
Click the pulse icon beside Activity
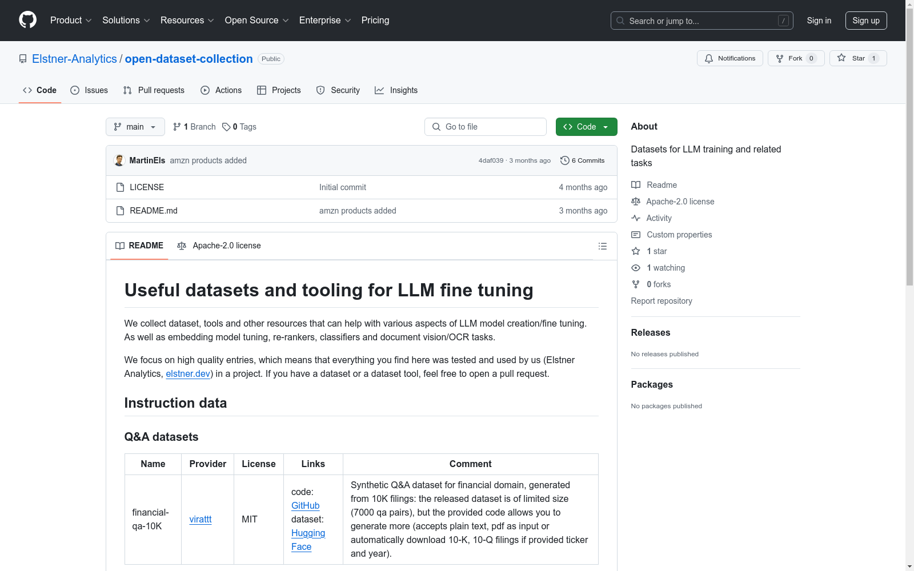pos(636,218)
